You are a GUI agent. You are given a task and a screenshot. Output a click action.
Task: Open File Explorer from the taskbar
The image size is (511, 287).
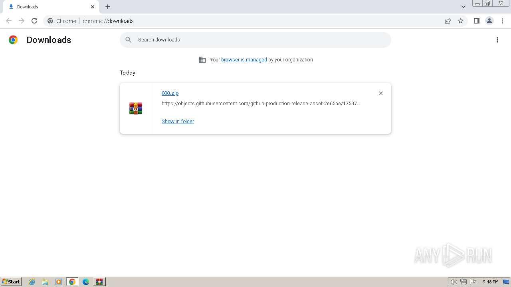45,282
